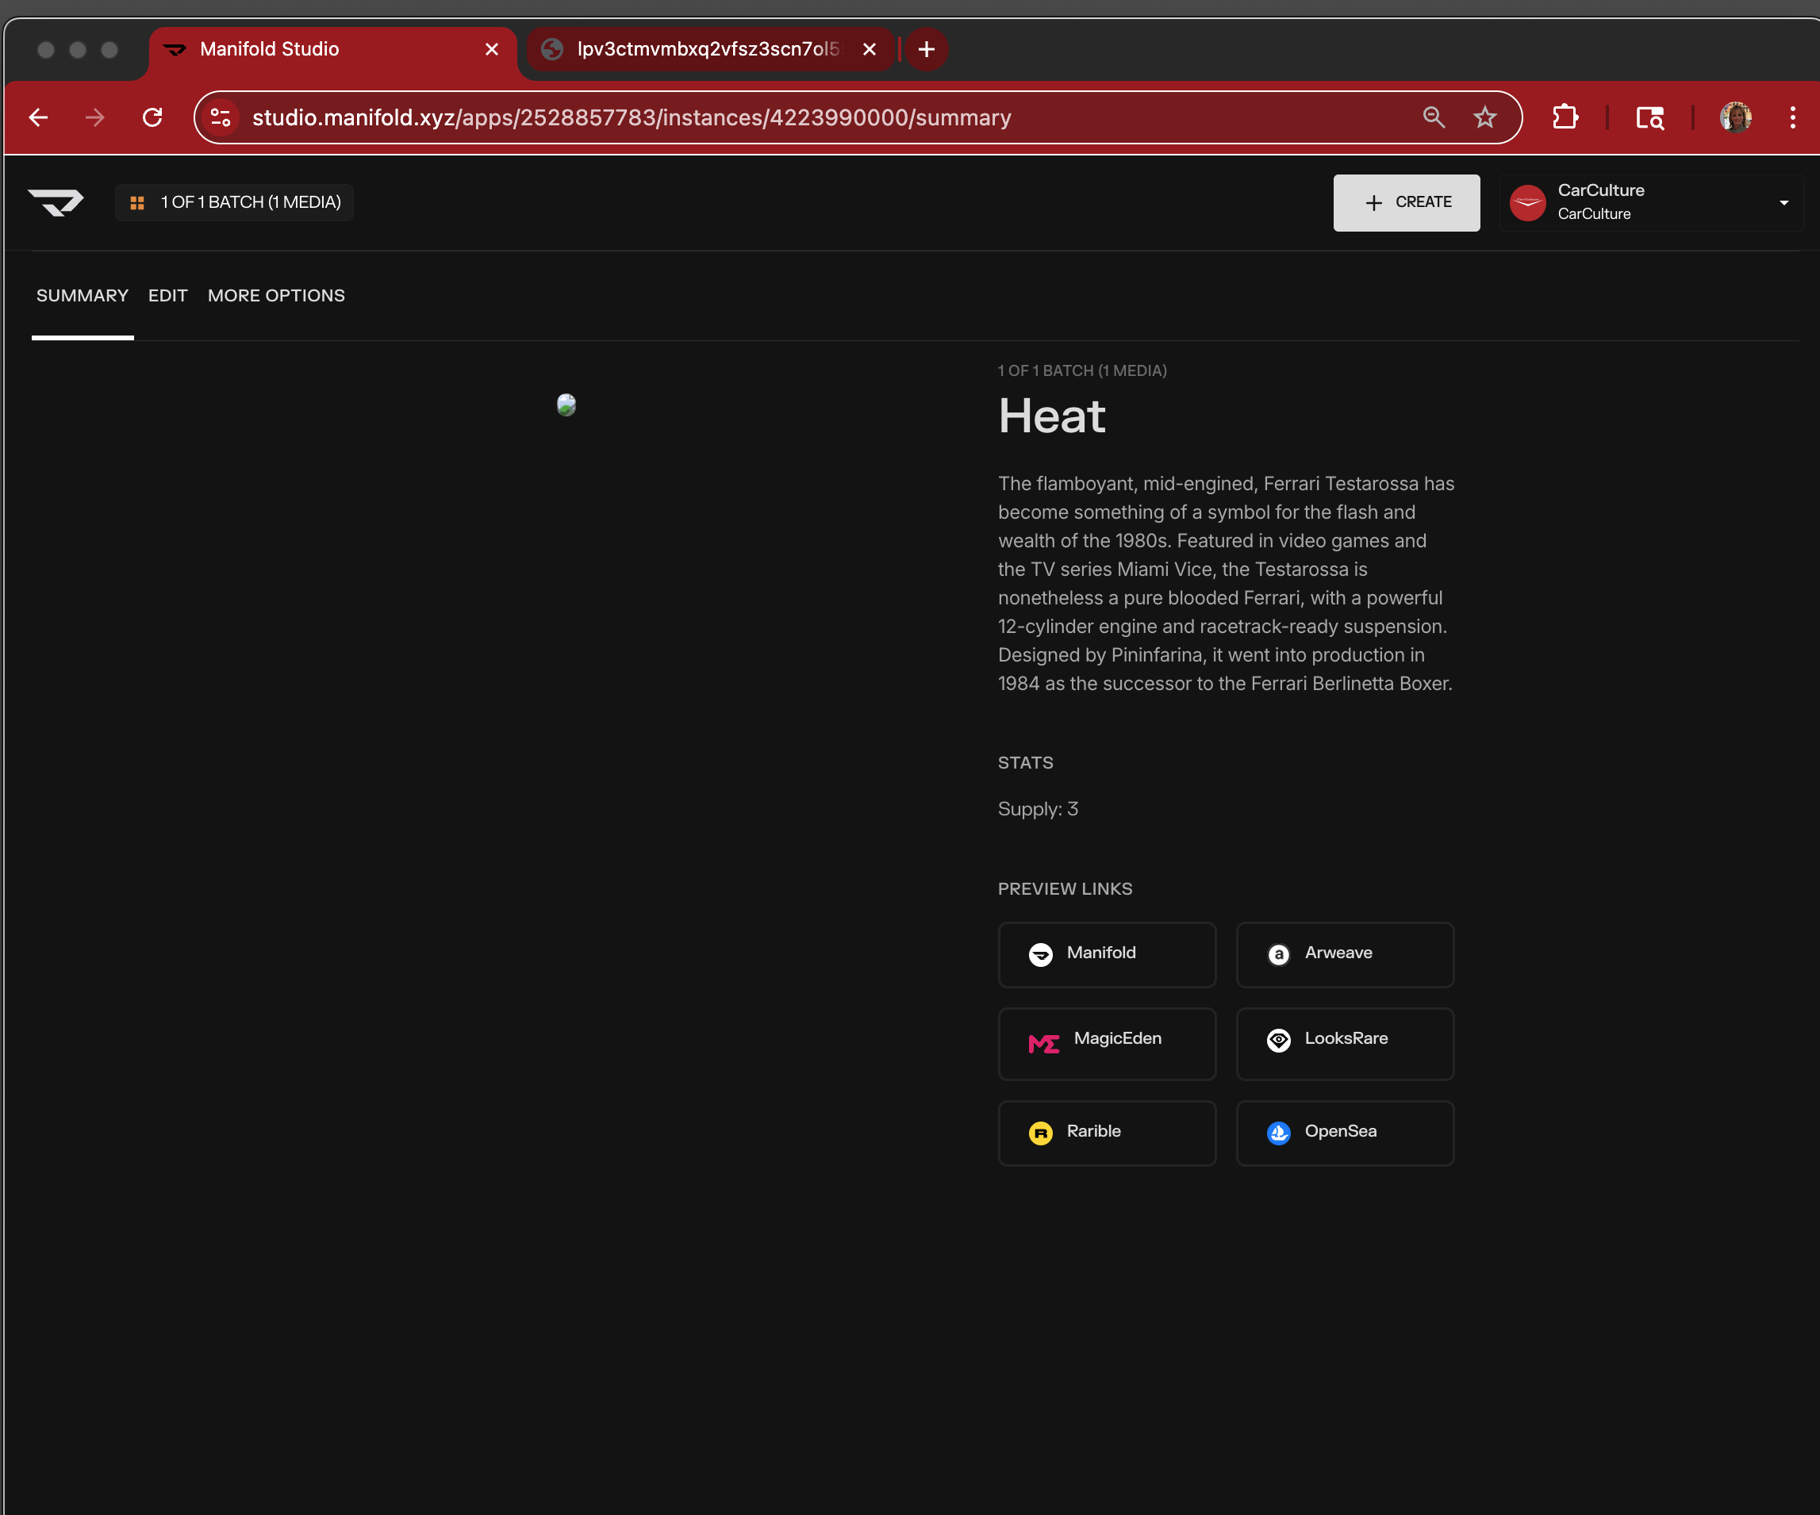Click the globe favicon on second tab
The image size is (1820, 1515).
[552, 49]
